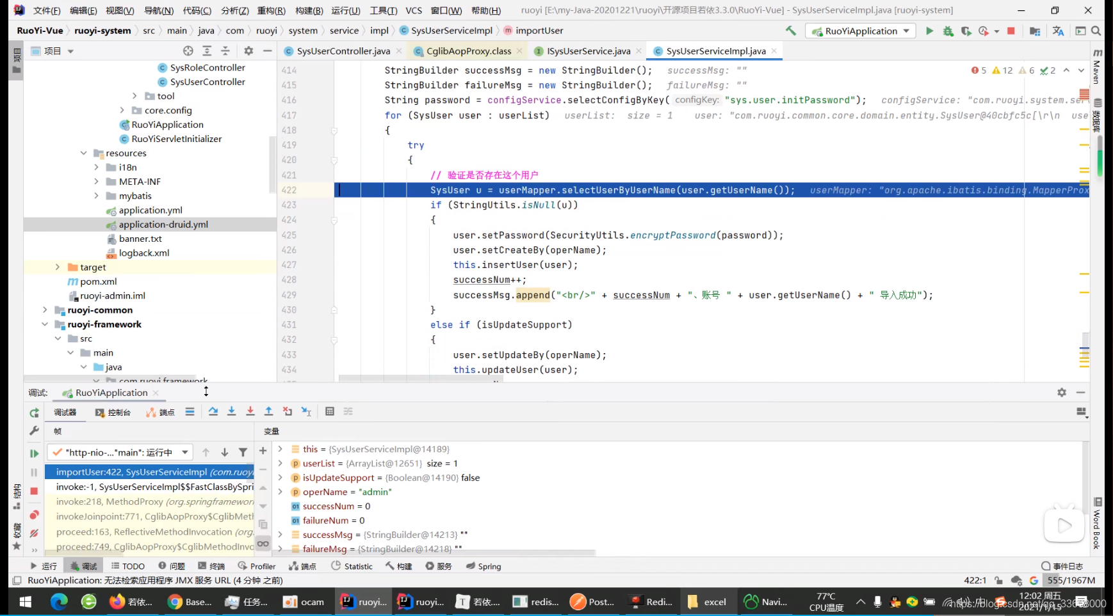Step into the current method
The width and height of the screenshot is (1113, 616).
coord(232,411)
